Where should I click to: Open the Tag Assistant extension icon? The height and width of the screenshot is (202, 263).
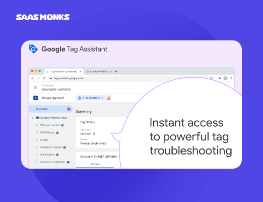coord(220,78)
